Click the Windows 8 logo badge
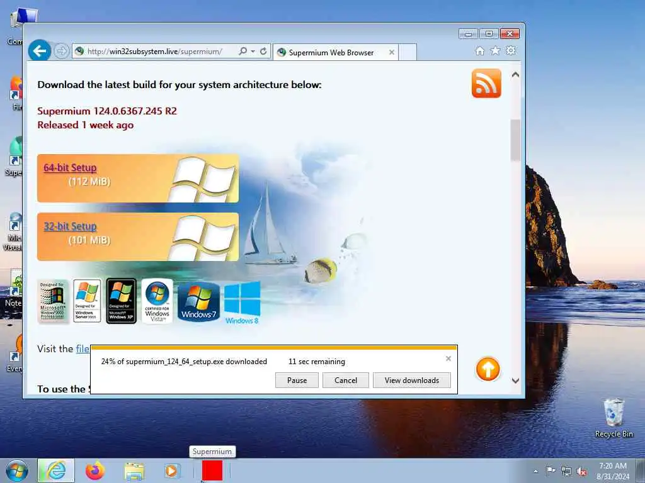Image resolution: width=645 pixels, height=483 pixels. pos(242,303)
